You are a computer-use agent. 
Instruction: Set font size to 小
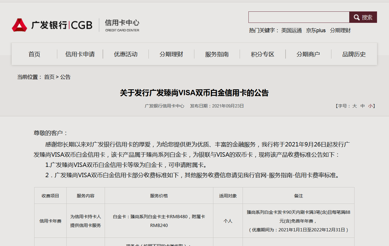pos(370,106)
